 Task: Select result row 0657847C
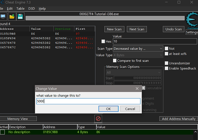coord(47,47)
